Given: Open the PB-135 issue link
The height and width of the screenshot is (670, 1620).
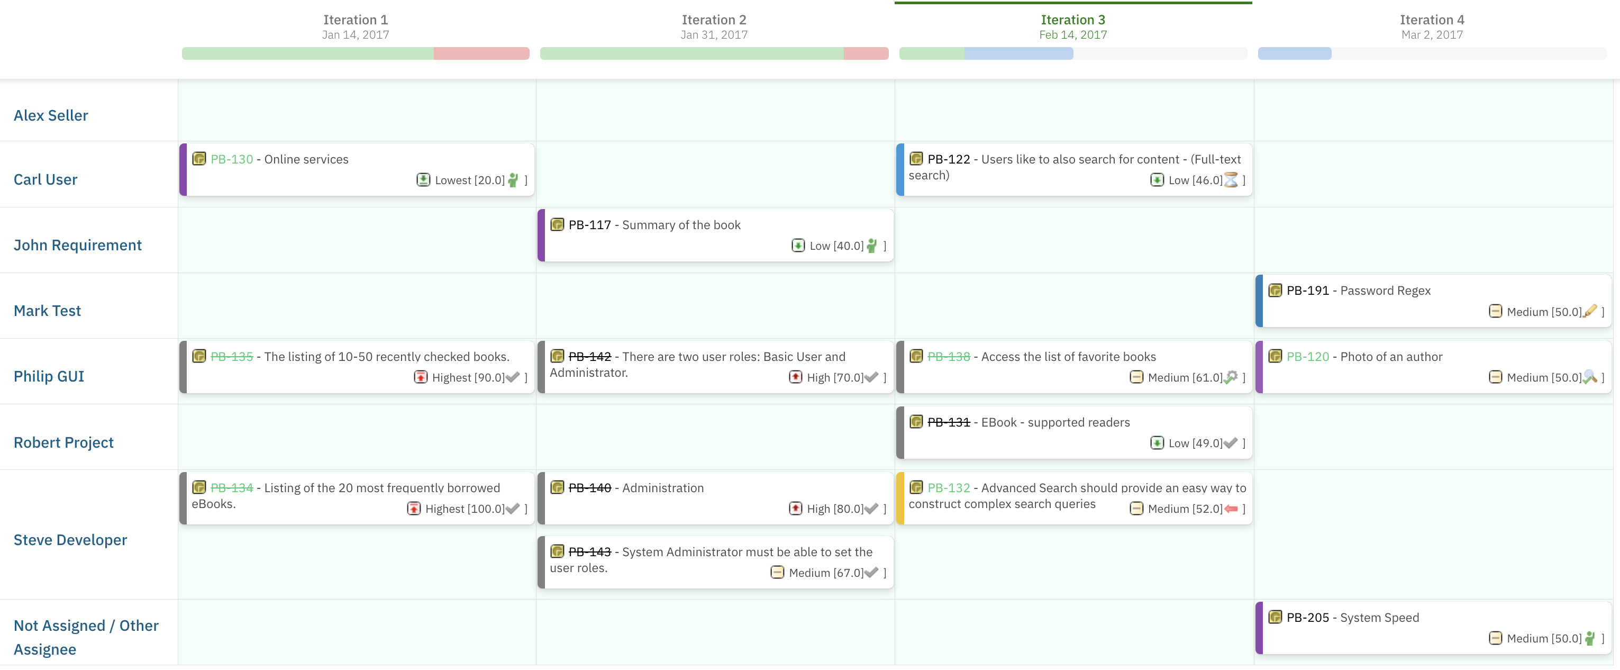Looking at the screenshot, I should 231,357.
